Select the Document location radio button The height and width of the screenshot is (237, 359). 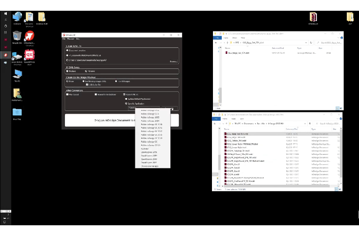pyautogui.click(x=67, y=50)
